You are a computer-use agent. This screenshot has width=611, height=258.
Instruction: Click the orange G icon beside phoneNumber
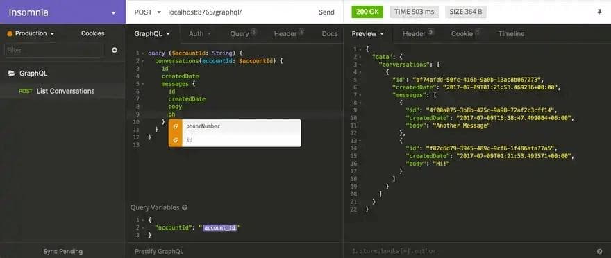coord(176,126)
